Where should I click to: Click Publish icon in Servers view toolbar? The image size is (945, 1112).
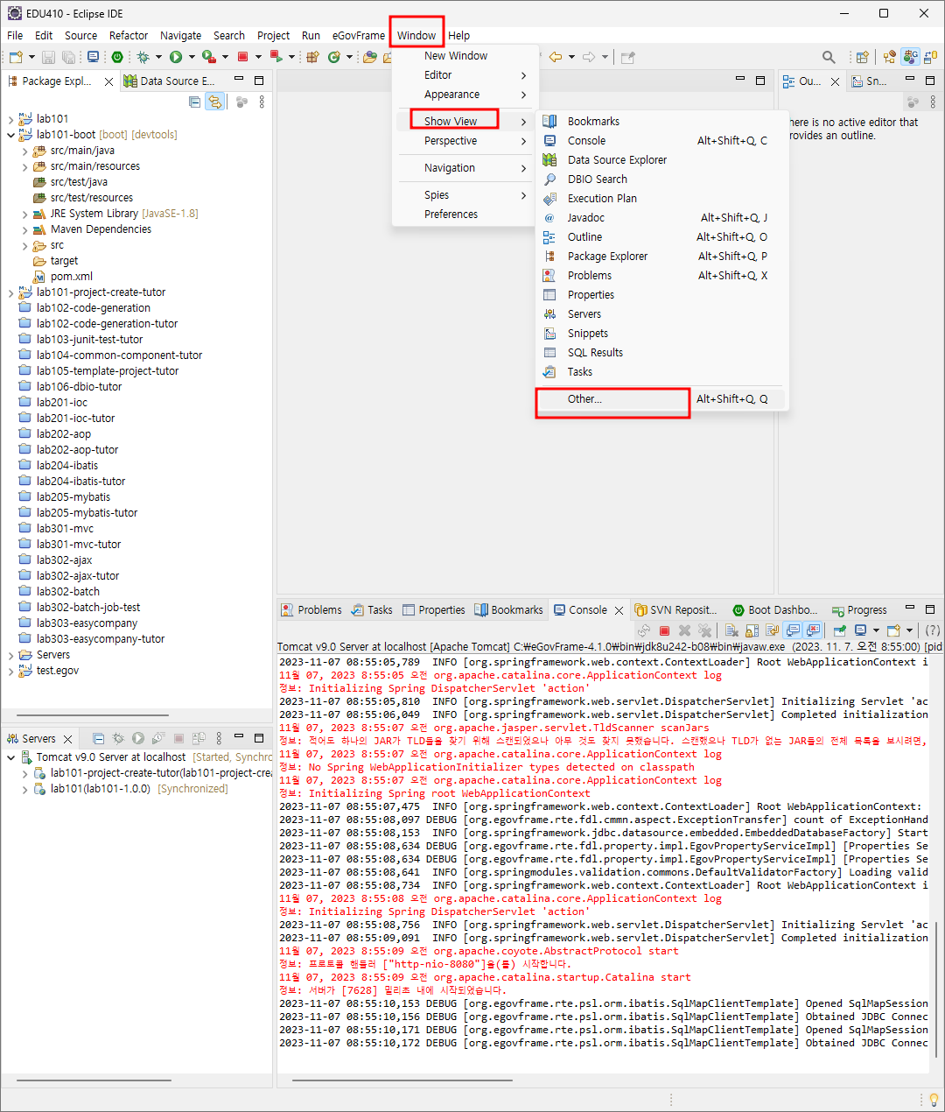pos(199,739)
